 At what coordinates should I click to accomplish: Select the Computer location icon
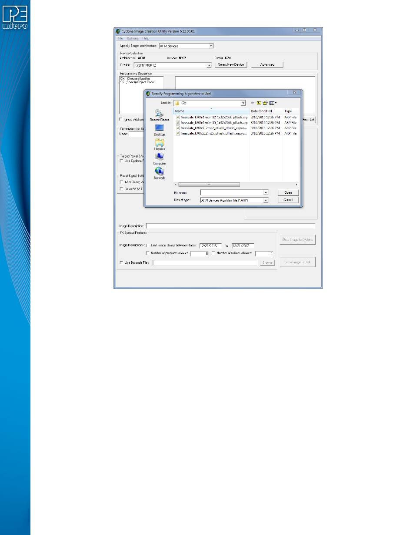tap(159, 159)
